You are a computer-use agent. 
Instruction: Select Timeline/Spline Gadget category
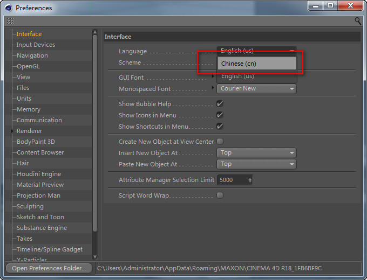[x=50, y=249]
